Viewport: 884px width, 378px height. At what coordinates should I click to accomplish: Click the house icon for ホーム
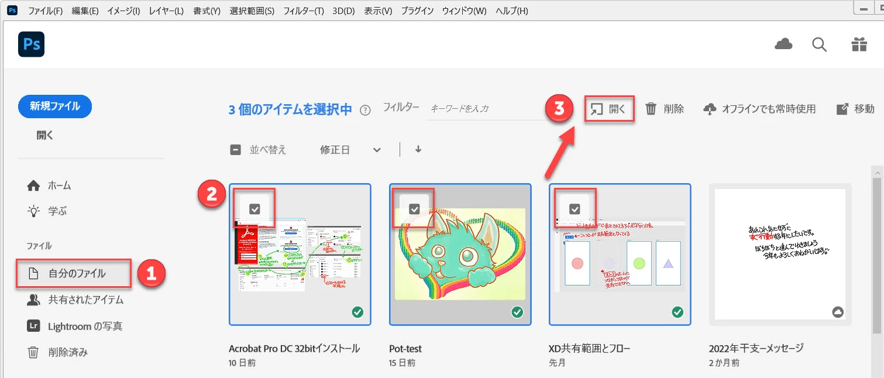(x=34, y=185)
